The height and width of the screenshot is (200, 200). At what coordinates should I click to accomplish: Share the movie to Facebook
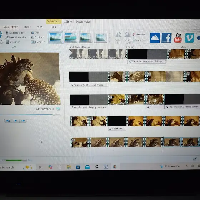coord(166,38)
